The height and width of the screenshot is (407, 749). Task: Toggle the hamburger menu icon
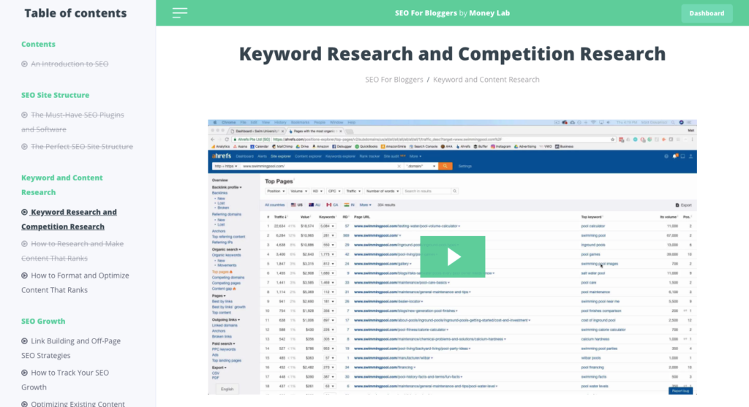click(x=180, y=13)
